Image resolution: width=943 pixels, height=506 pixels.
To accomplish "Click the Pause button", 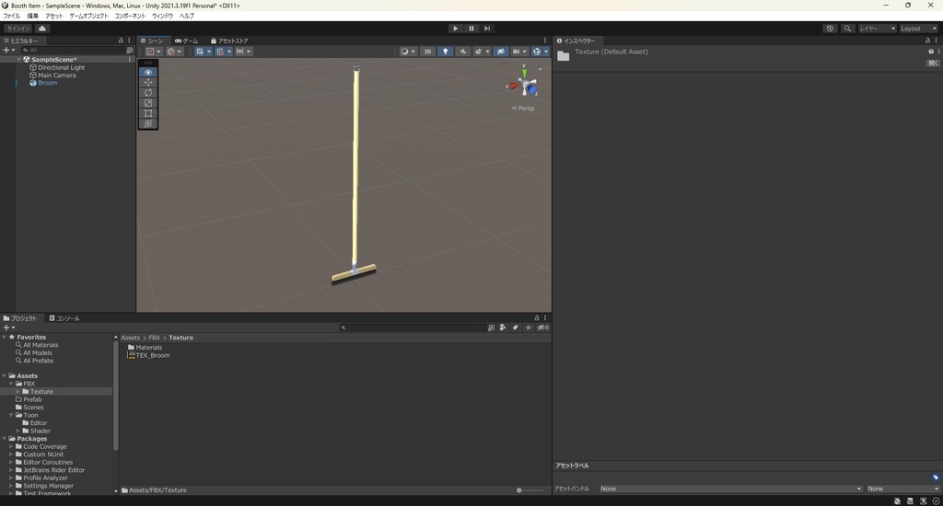I will pyautogui.click(x=471, y=29).
